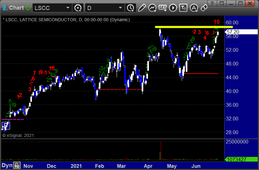Expand the interval dropdown arrow

120,8
